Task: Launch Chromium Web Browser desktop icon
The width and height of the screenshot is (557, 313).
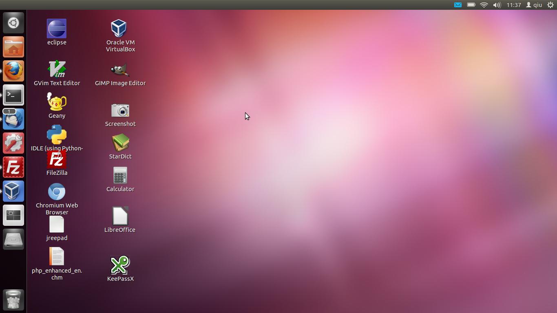Action: (x=57, y=192)
